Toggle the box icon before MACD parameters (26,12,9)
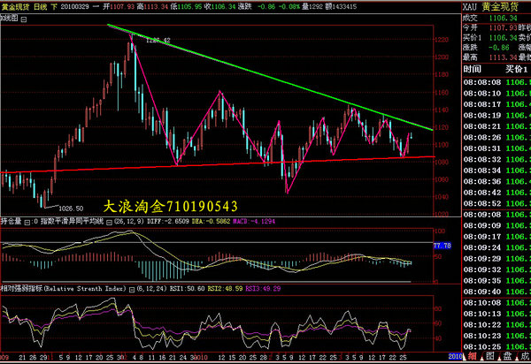The width and height of the screenshot is (531, 364). pyautogui.click(x=109, y=223)
